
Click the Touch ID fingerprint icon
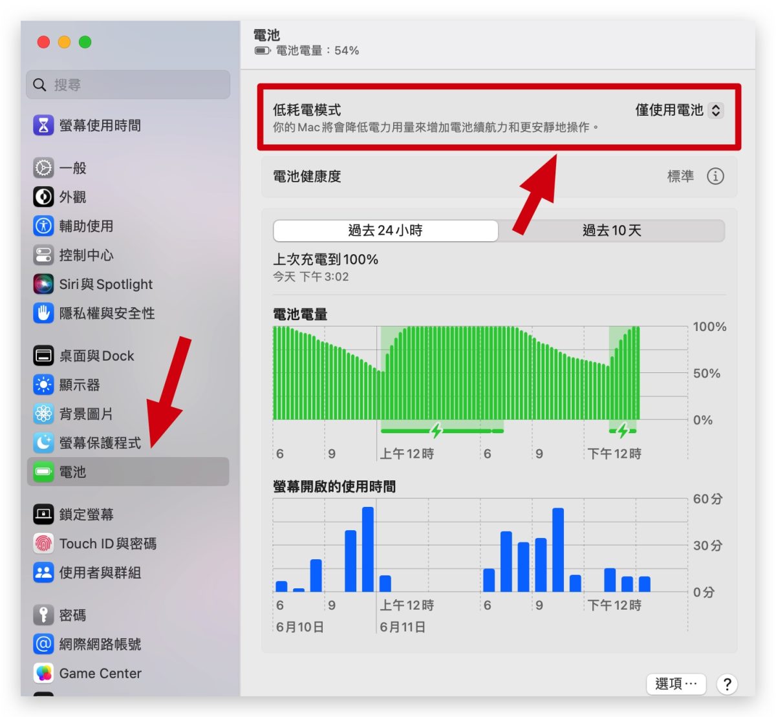pos(43,543)
